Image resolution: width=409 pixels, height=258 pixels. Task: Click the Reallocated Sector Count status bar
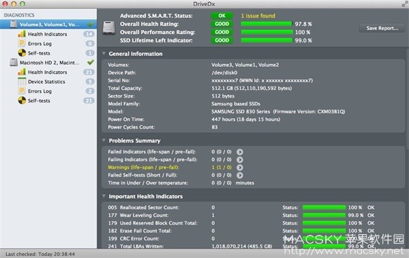324,207
